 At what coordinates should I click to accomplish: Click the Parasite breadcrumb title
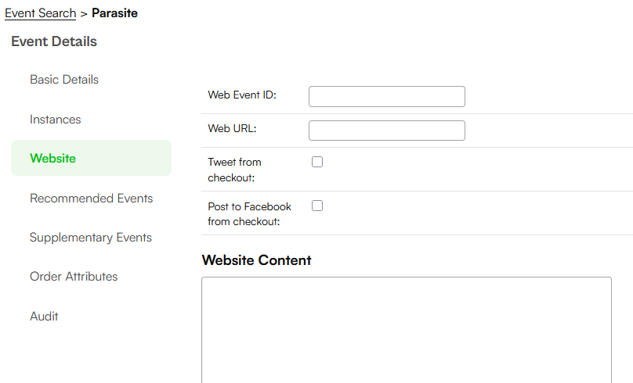pyautogui.click(x=114, y=13)
